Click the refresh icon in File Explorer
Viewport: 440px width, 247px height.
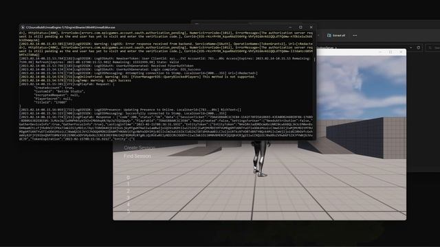point(419,48)
